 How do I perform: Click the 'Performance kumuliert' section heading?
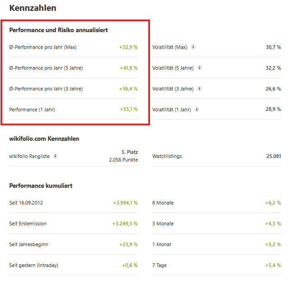tap(41, 186)
